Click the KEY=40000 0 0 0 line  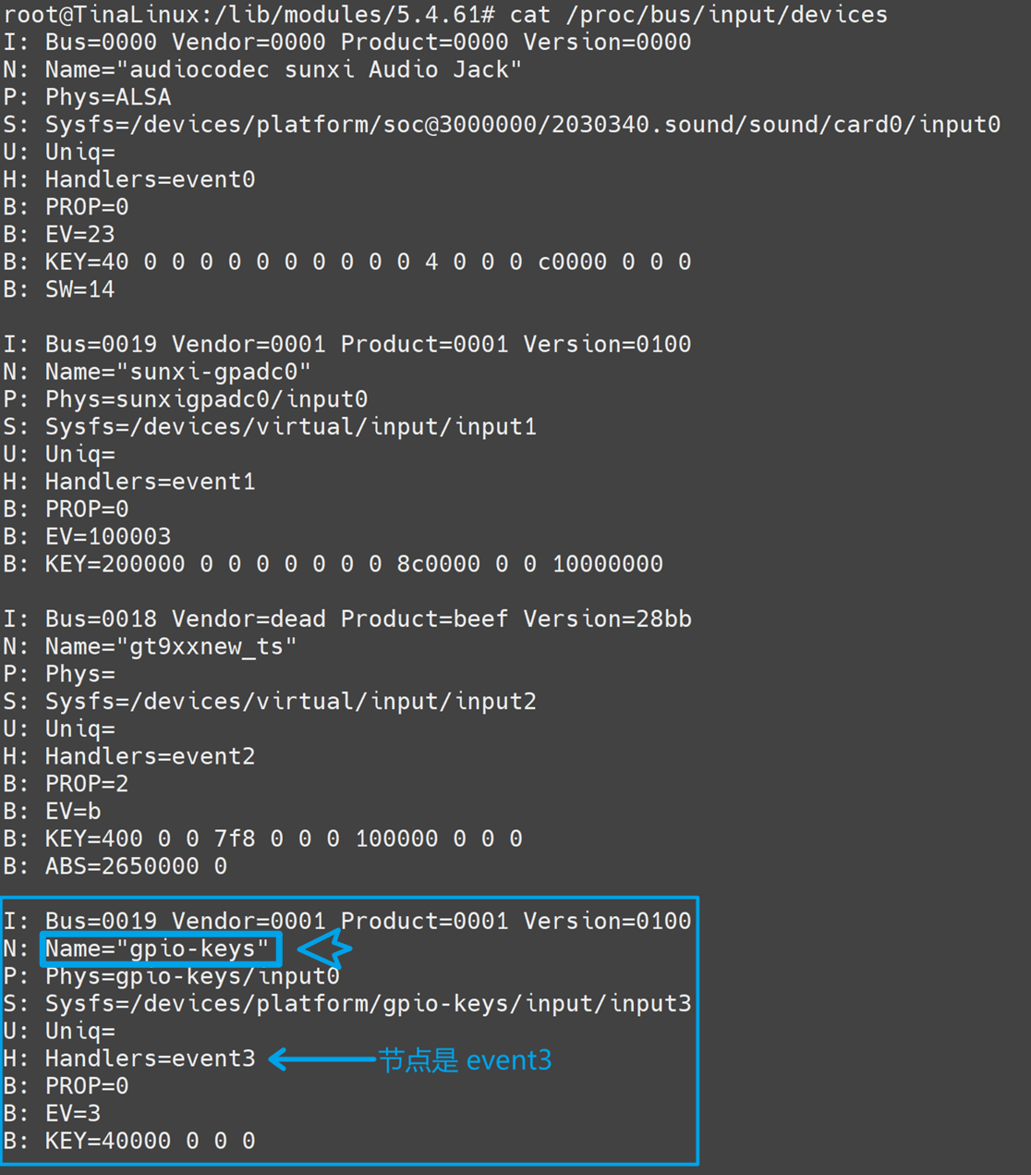pyautogui.click(x=129, y=1141)
